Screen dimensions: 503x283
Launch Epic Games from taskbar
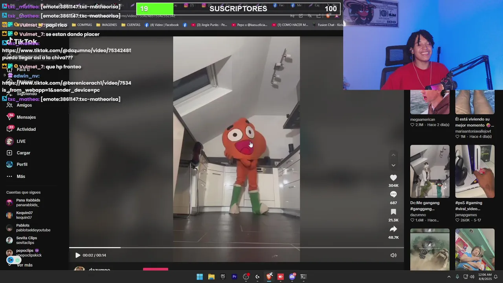click(x=223, y=277)
